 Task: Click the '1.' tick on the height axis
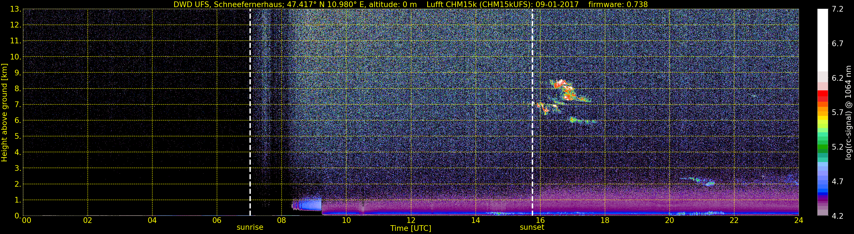tap(17, 200)
